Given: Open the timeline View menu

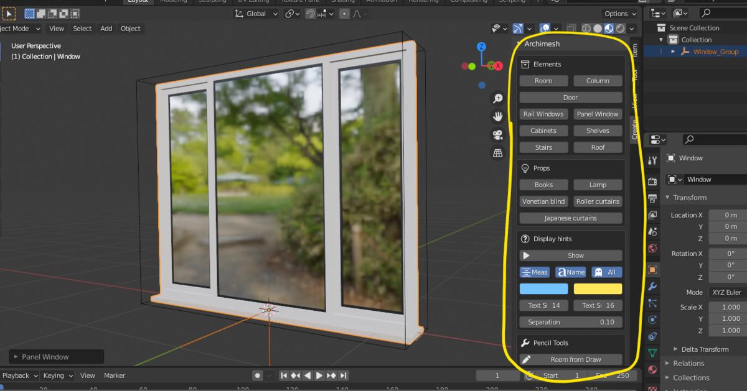Looking at the screenshot, I should (x=88, y=375).
